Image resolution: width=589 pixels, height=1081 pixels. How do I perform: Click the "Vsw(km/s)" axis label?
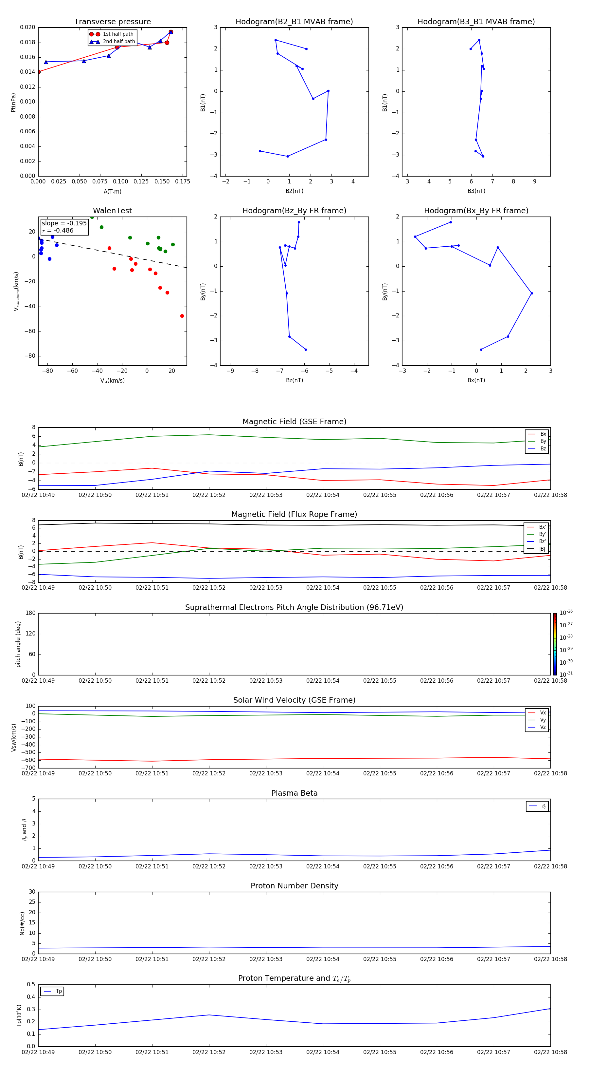[x=13, y=737]
